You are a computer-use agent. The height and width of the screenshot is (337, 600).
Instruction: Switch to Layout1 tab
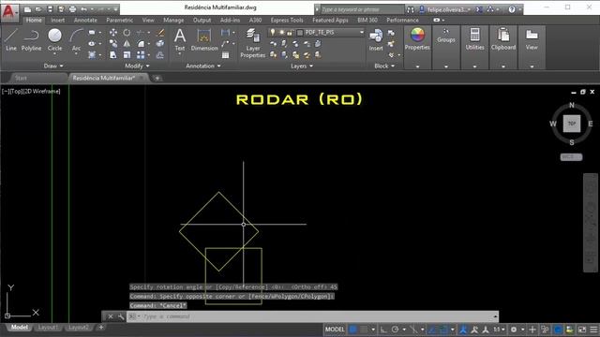tap(48, 328)
